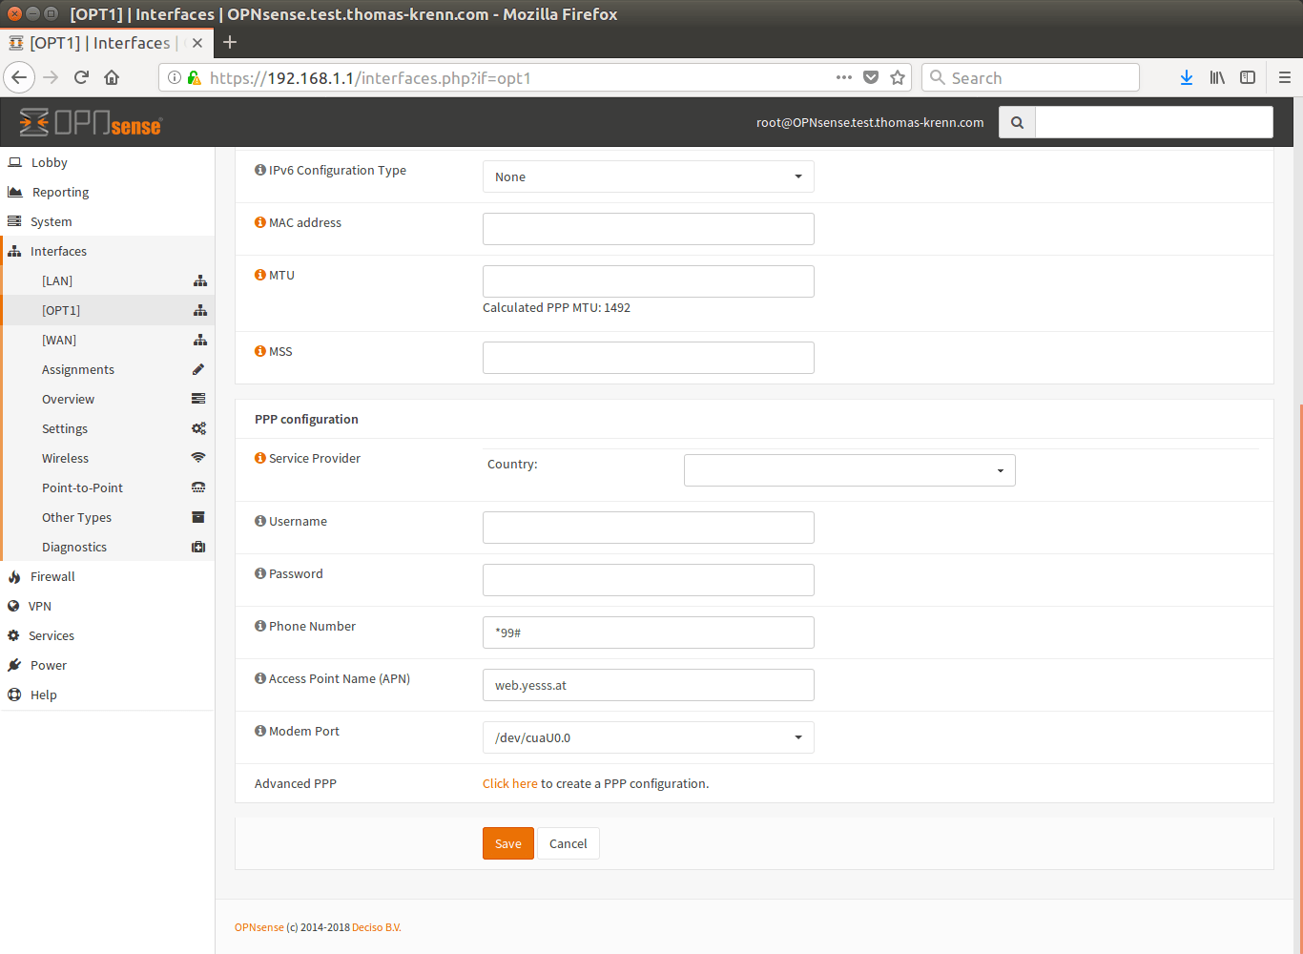The width and height of the screenshot is (1303, 954).
Task: Open the Point-to-Point sidebar item
Action: 82,487
